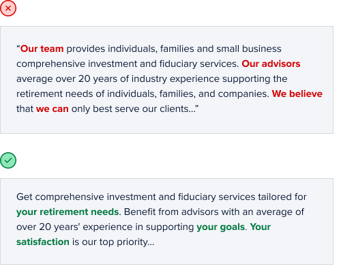341x273 pixels.
Task: Click the red 'we can' phrase
Action: pyautogui.click(x=53, y=109)
